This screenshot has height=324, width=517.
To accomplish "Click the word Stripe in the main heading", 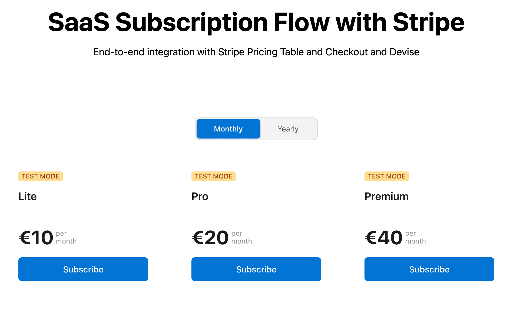I will [428, 23].
